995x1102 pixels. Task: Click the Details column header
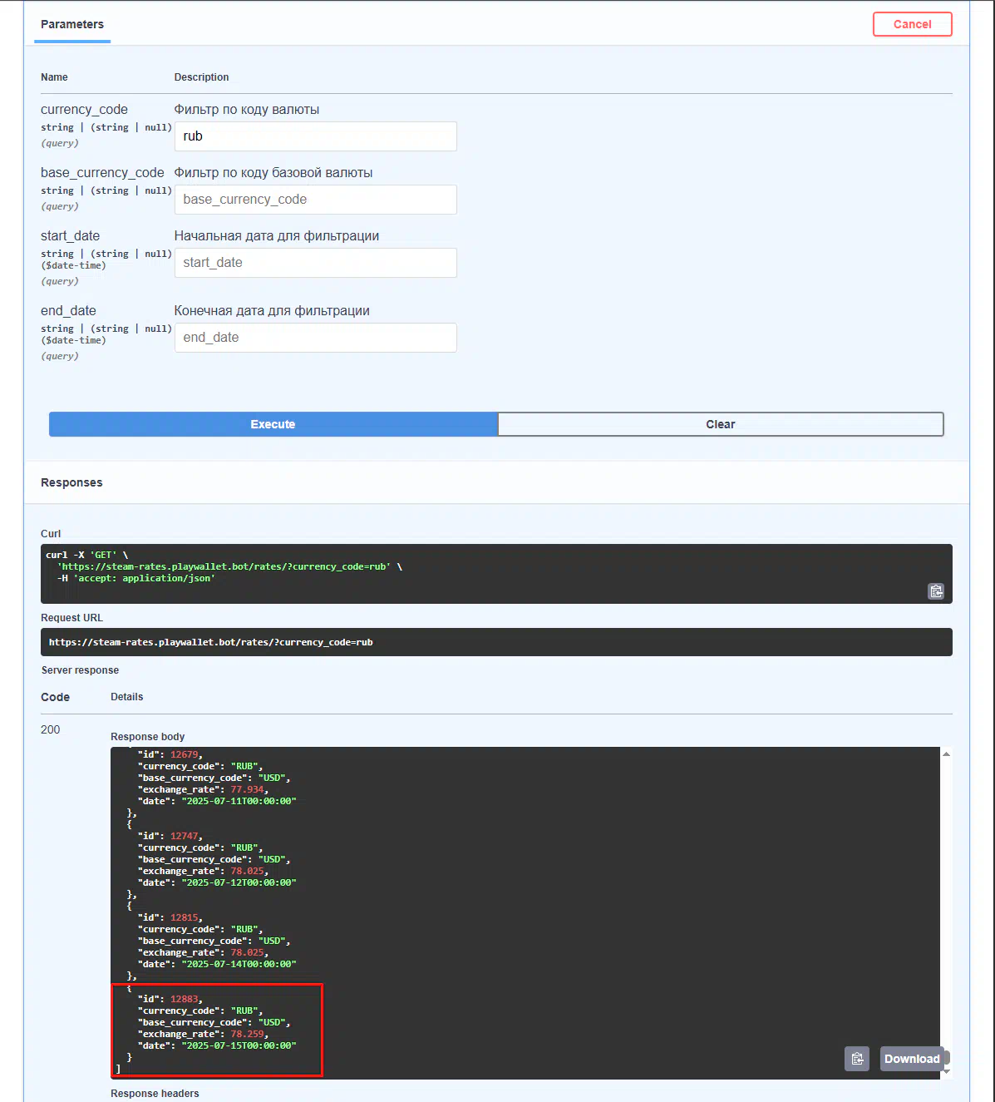126,697
